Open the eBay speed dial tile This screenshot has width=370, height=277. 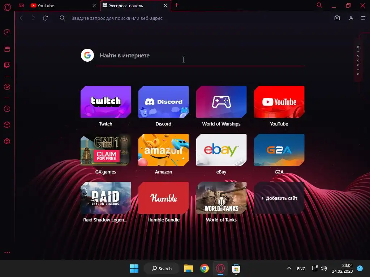[221, 150]
